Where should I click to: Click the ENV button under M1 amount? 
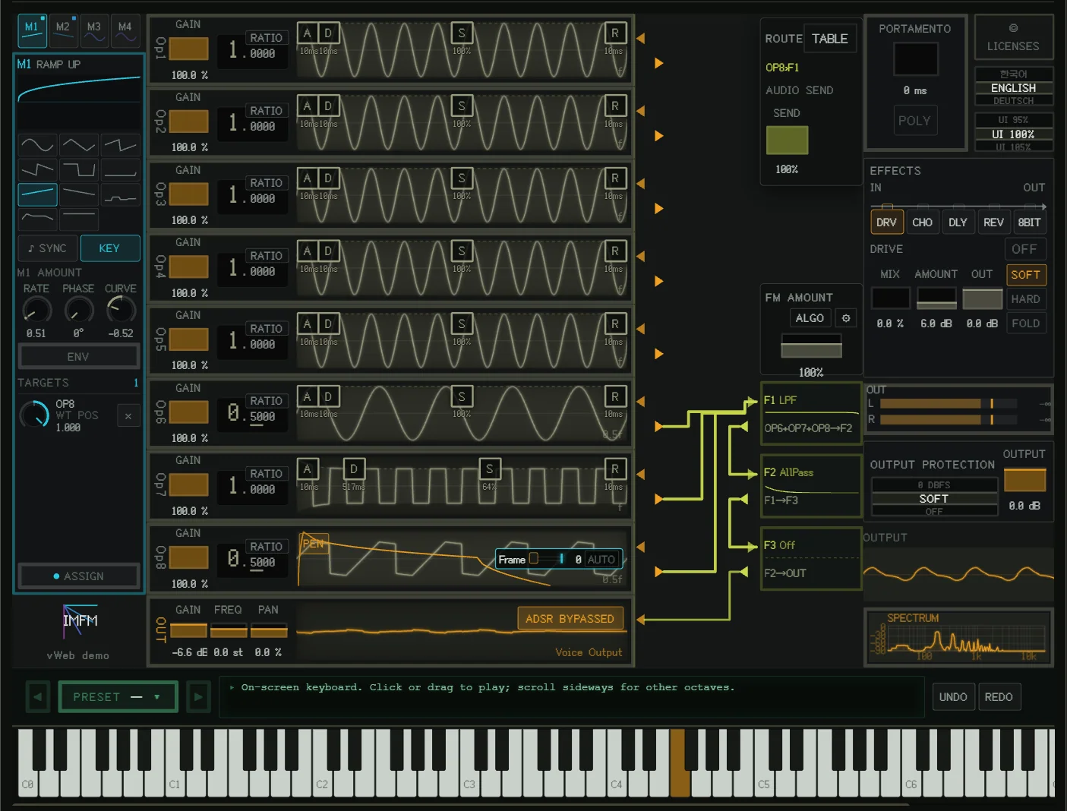[x=78, y=356]
